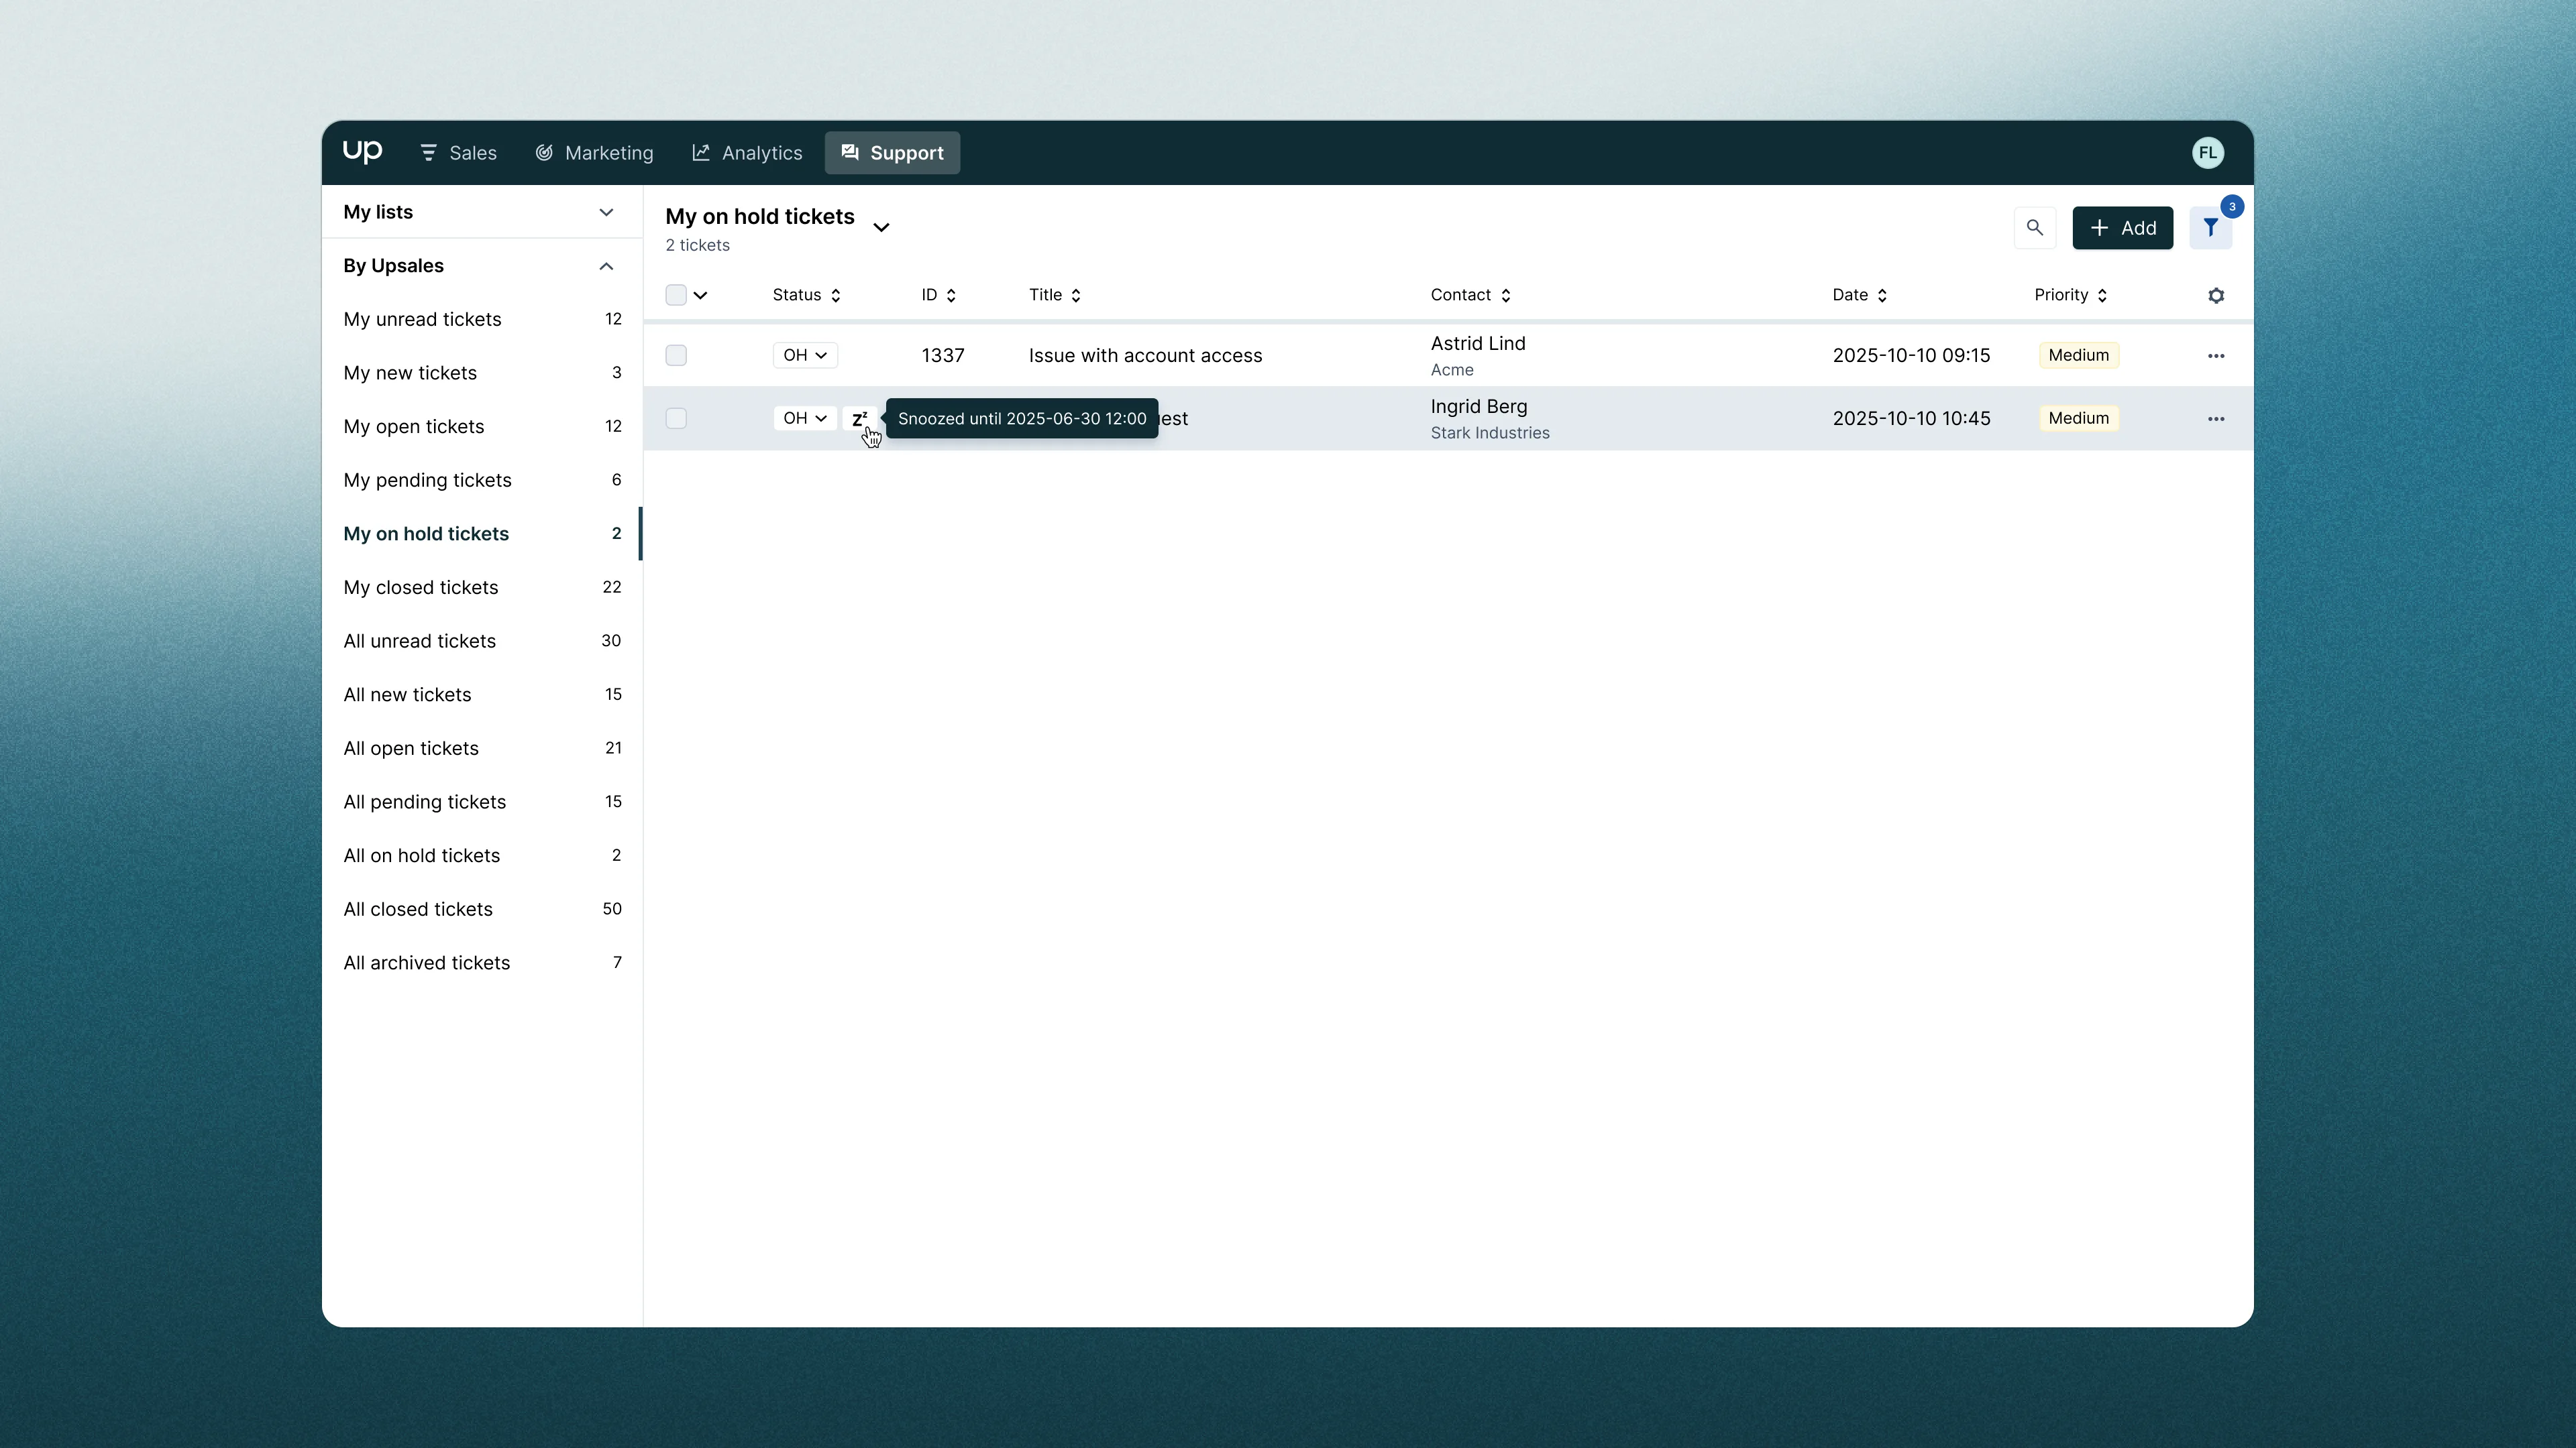Open OH status dropdown for ticket 1337

tap(804, 355)
